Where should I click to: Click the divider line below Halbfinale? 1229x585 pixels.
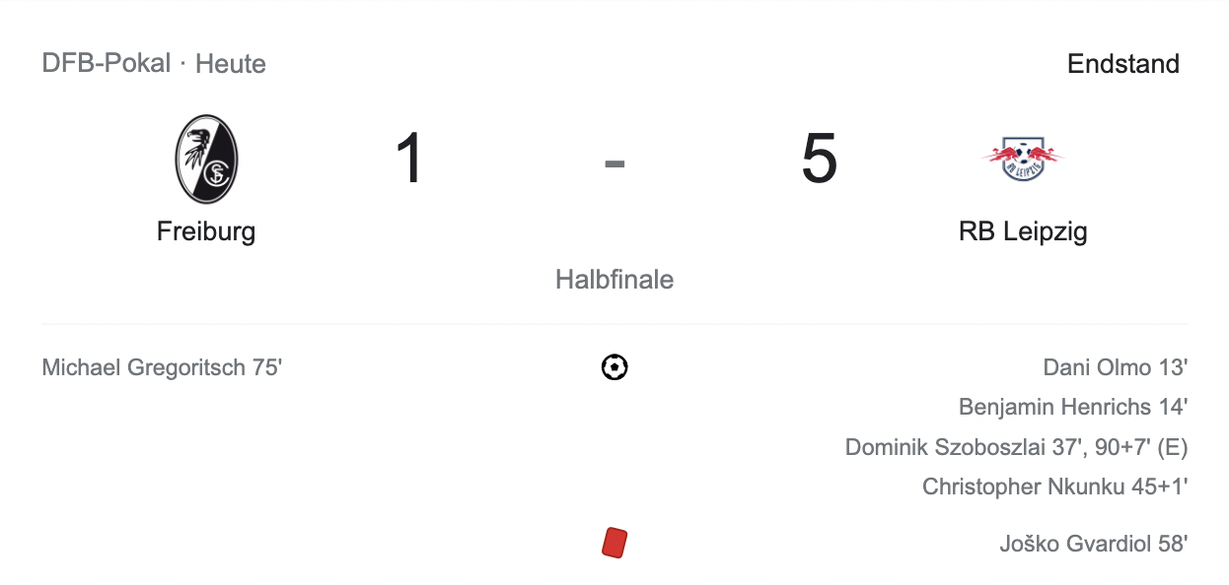614,324
